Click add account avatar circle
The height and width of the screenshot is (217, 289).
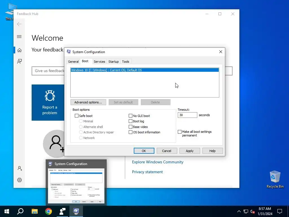[54, 144]
